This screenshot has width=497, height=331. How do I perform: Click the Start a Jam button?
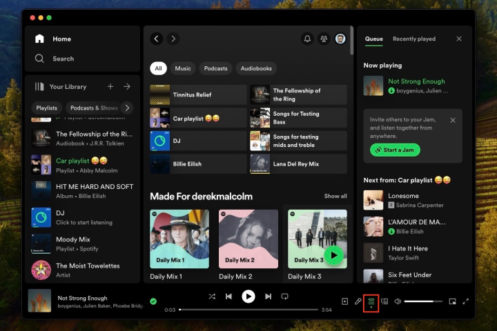tap(395, 150)
